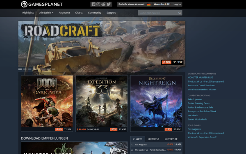
Task: Click the DOWNLOAD EMPFEHLUNGEN heading
Action: point(44,138)
